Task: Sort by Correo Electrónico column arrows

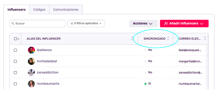Action: 205,38
